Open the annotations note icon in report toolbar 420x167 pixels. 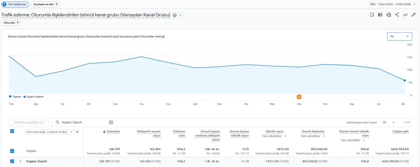pos(372,15)
